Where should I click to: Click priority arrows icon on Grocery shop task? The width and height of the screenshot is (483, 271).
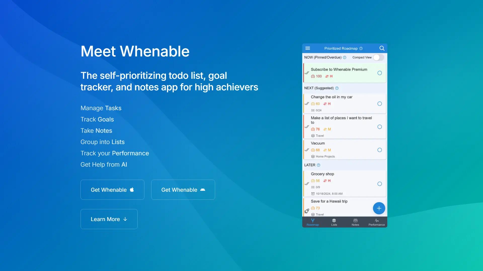coord(325,181)
